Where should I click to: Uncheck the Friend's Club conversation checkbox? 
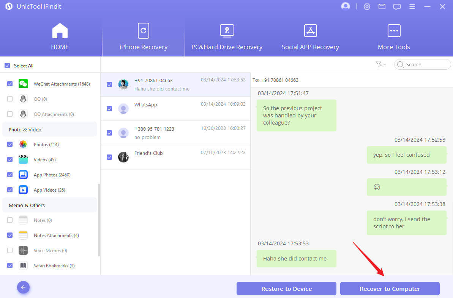[x=109, y=157]
